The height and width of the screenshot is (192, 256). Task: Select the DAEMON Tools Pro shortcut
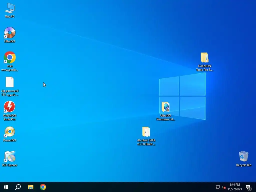coord(10,111)
